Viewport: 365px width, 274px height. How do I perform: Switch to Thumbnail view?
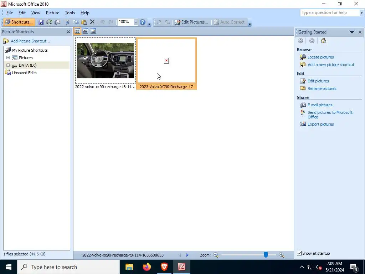[x=77, y=31]
